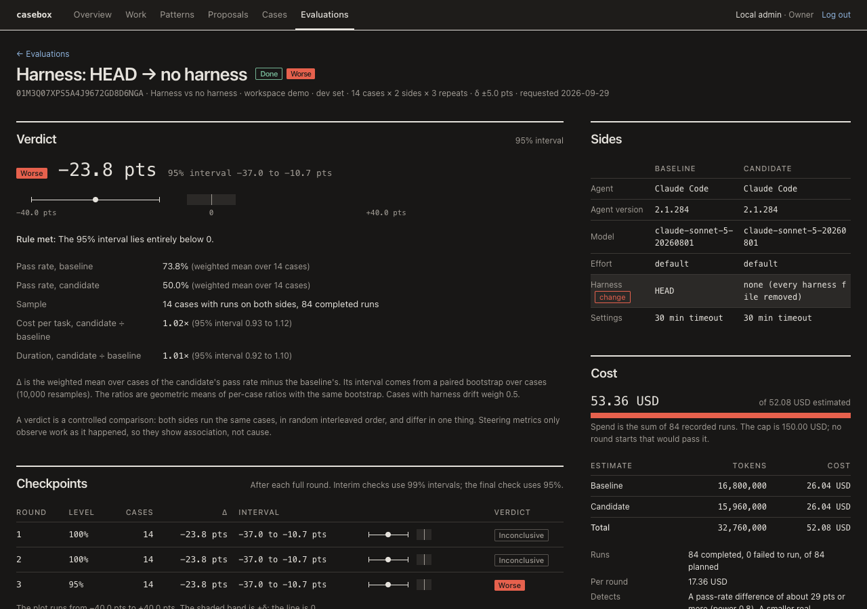Click the candidate harness 'none' cell
Screen dimensions: 867x609
[x=795, y=291]
